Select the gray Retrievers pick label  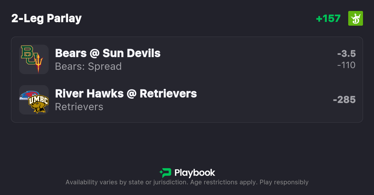(79, 107)
